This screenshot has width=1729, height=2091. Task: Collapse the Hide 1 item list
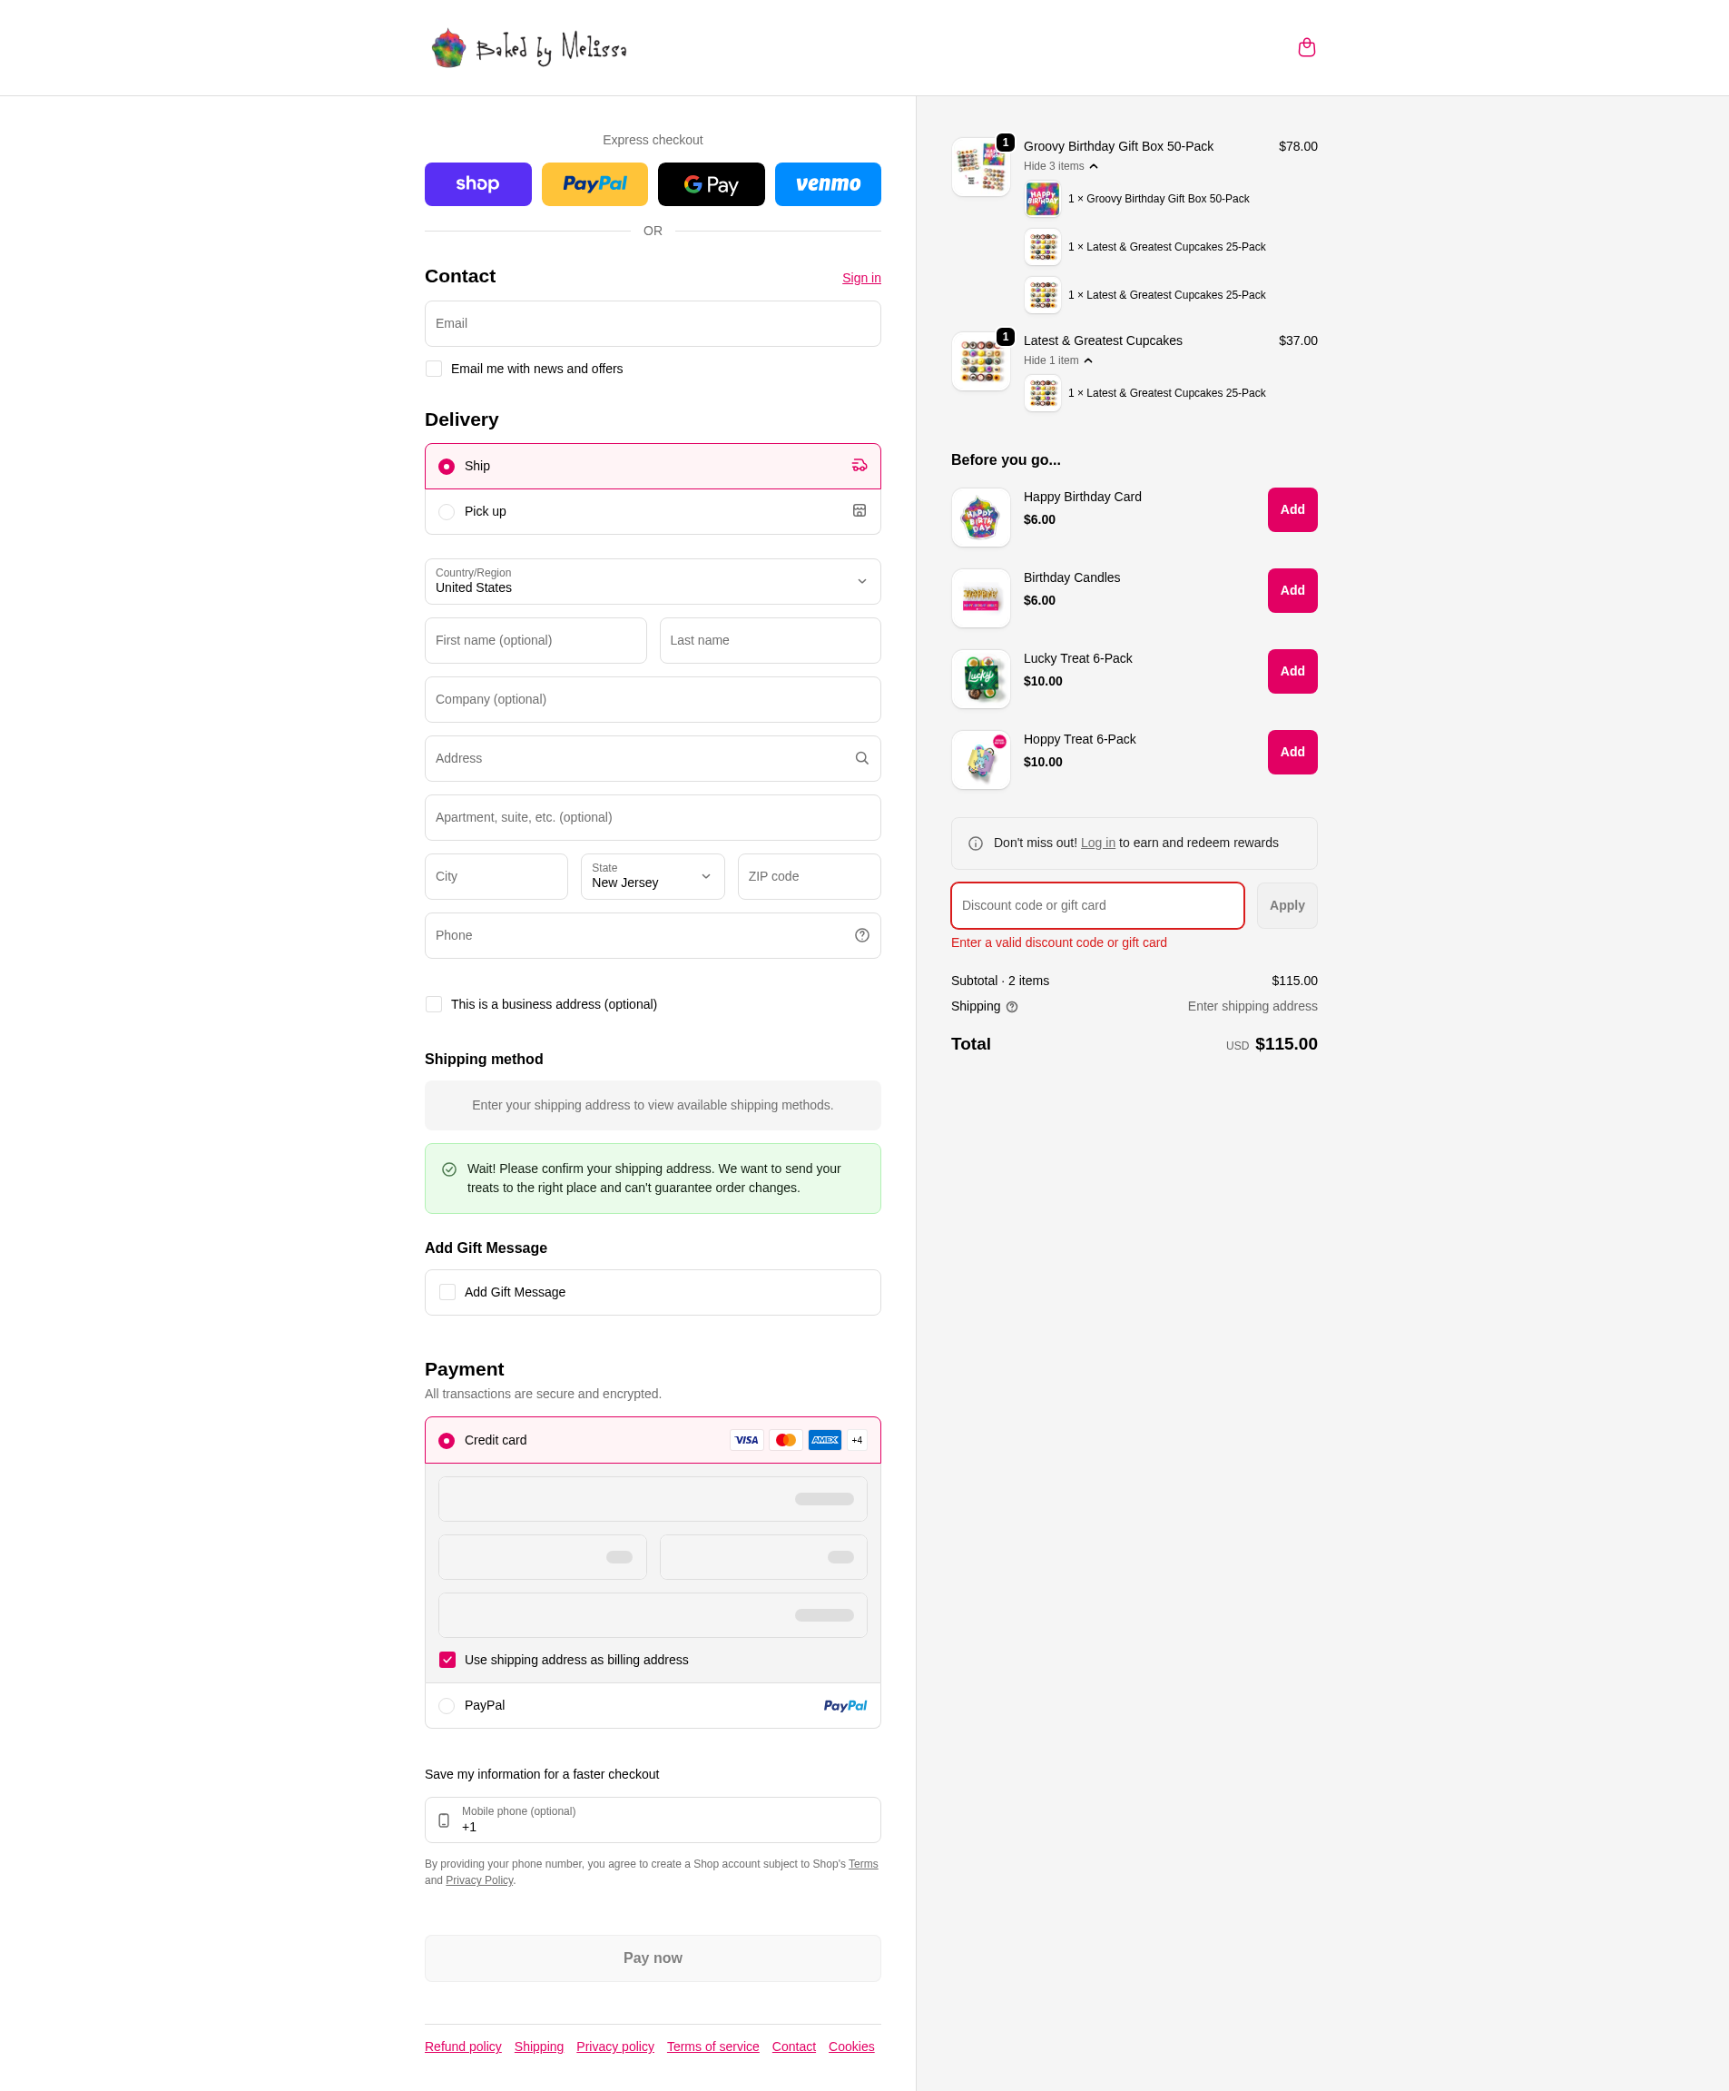(x=1058, y=360)
